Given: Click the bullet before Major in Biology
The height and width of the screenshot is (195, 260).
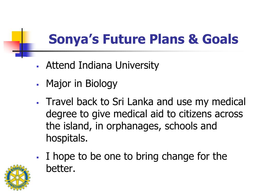Looking at the screenshot, I should [x=38, y=85].
